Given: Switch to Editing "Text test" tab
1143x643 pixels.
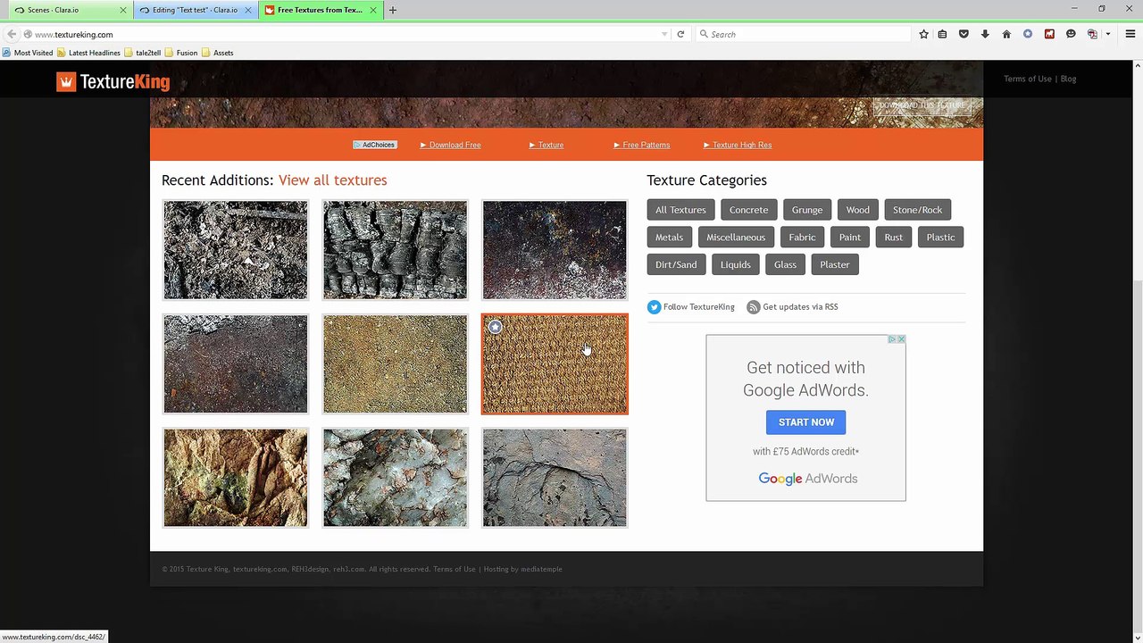Looking at the screenshot, I should [x=194, y=10].
